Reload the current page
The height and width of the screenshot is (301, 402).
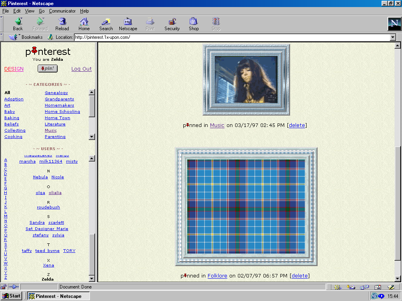pyautogui.click(x=62, y=24)
